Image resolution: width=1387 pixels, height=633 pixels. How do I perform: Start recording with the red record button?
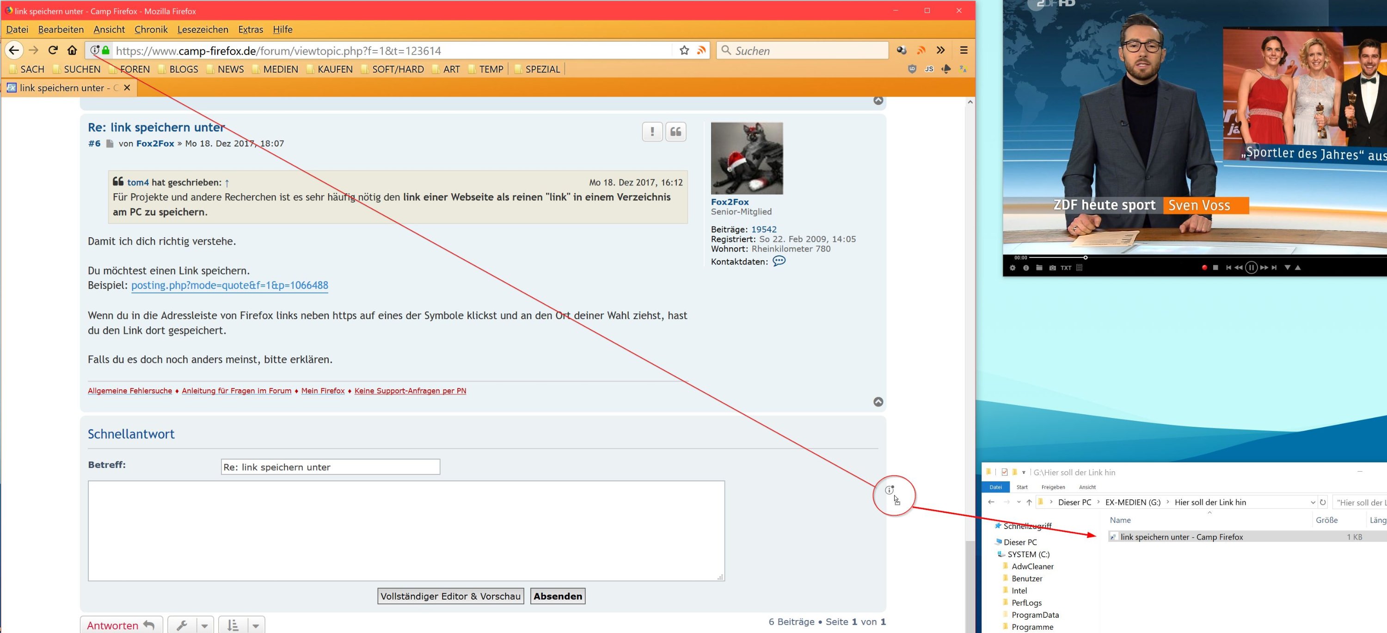coord(1204,268)
